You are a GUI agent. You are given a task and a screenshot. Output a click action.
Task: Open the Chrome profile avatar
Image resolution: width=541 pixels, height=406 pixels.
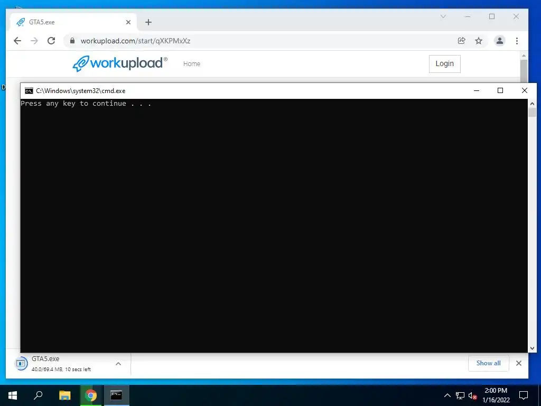(x=499, y=41)
